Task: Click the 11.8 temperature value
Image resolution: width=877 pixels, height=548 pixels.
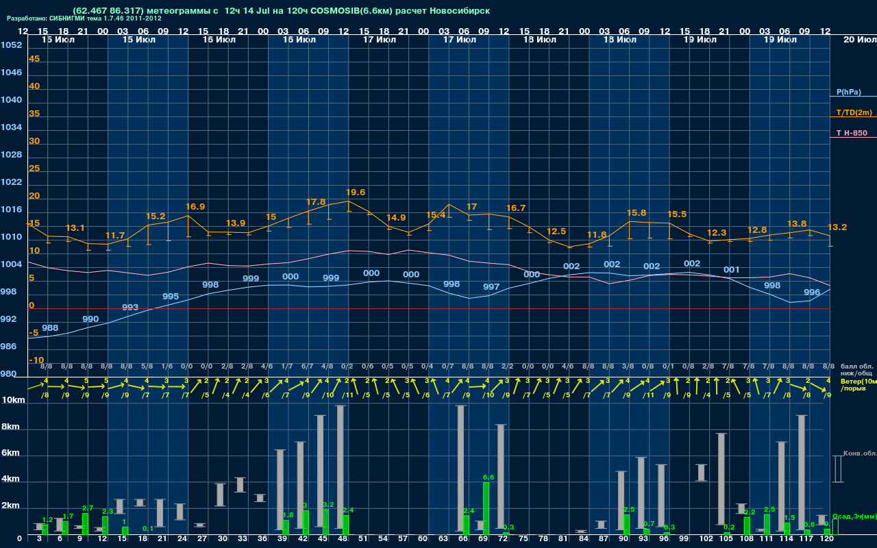Action: (x=597, y=235)
